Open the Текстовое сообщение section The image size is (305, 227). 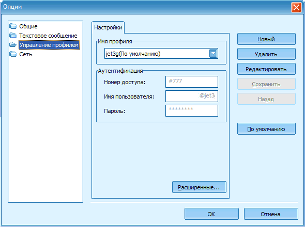pos(48,36)
